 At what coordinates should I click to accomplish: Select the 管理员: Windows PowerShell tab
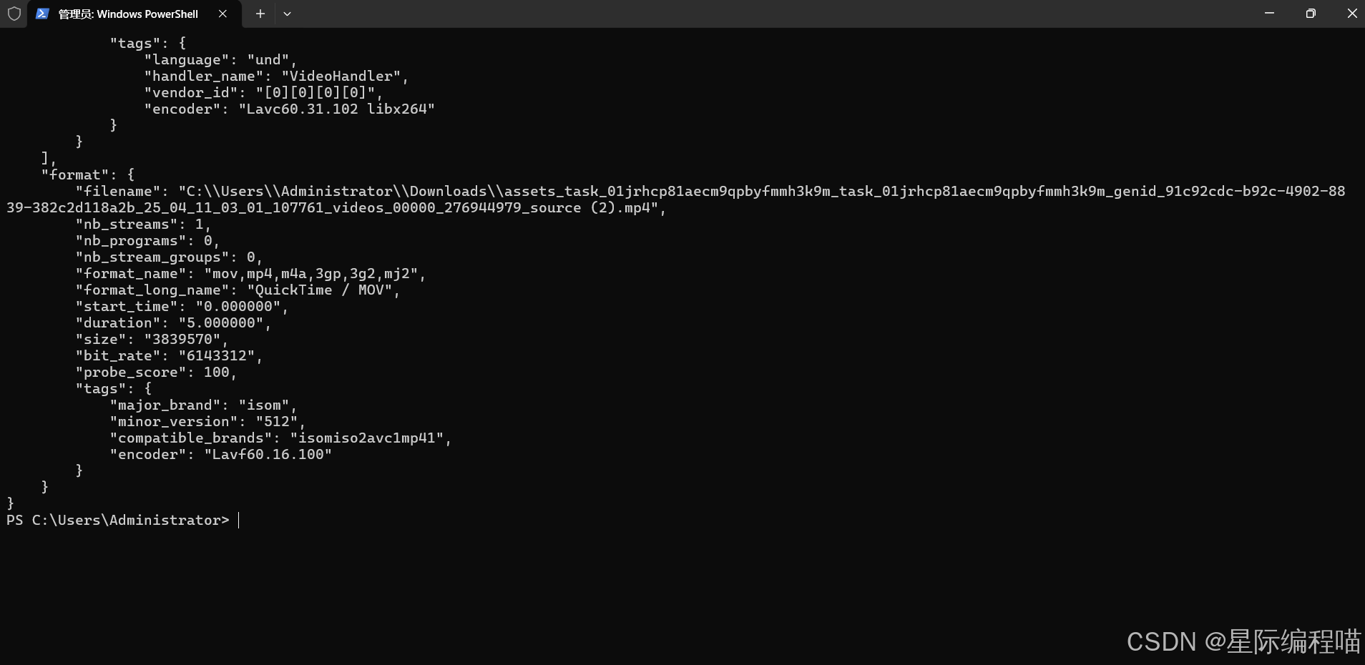[129, 14]
